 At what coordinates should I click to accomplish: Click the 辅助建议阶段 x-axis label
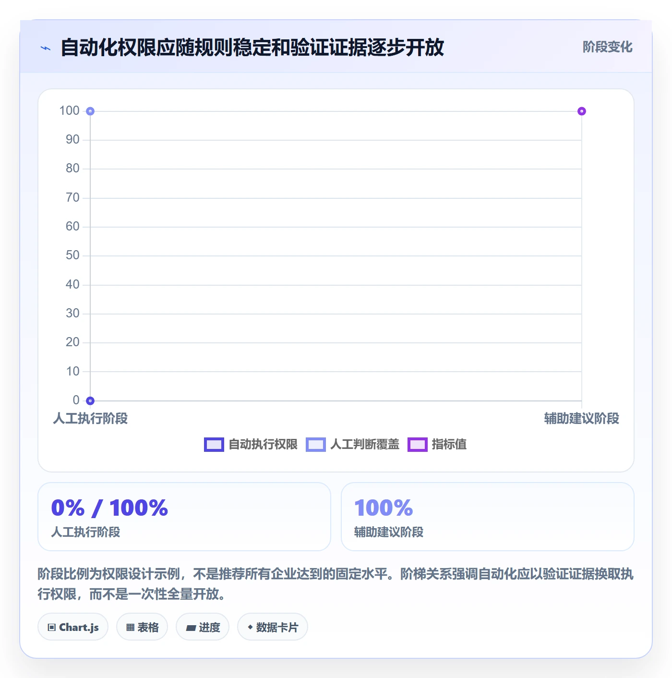tap(582, 418)
